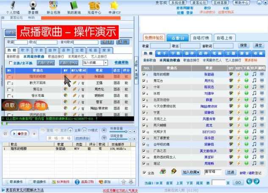Click ringtone note icon for 冰雨
The image size is (268, 193).
(x=254, y=93)
